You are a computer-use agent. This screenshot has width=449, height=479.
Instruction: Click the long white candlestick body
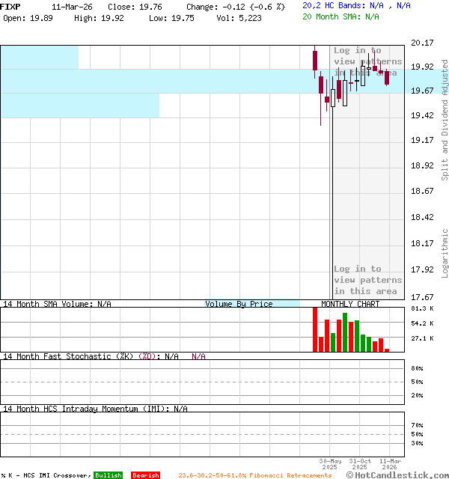coord(333,195)
